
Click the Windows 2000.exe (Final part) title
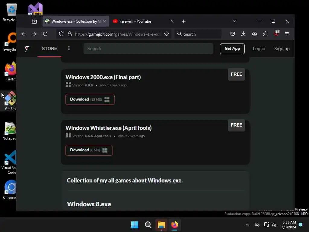pos(103,77)
